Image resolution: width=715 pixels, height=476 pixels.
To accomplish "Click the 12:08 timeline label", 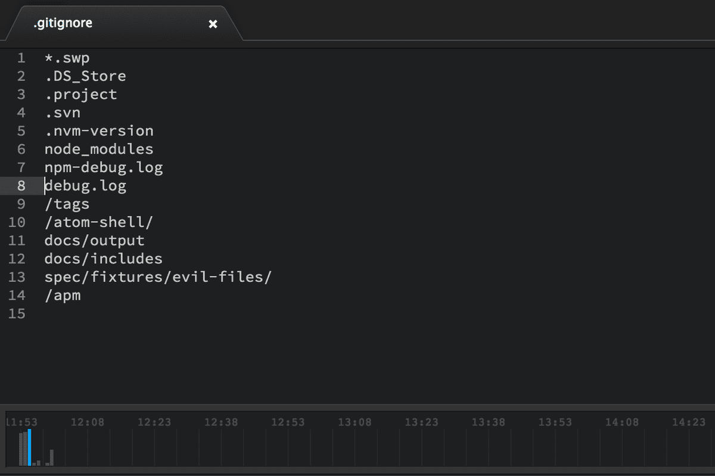I will tap(87, 422).
